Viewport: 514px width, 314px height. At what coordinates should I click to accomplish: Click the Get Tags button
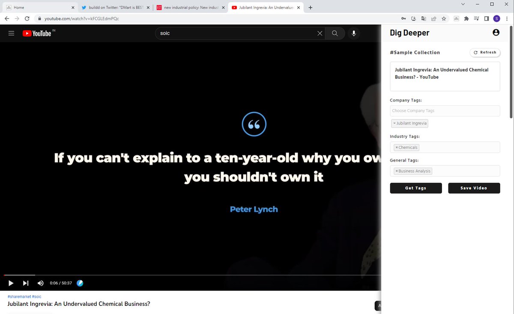click(415, 188)
